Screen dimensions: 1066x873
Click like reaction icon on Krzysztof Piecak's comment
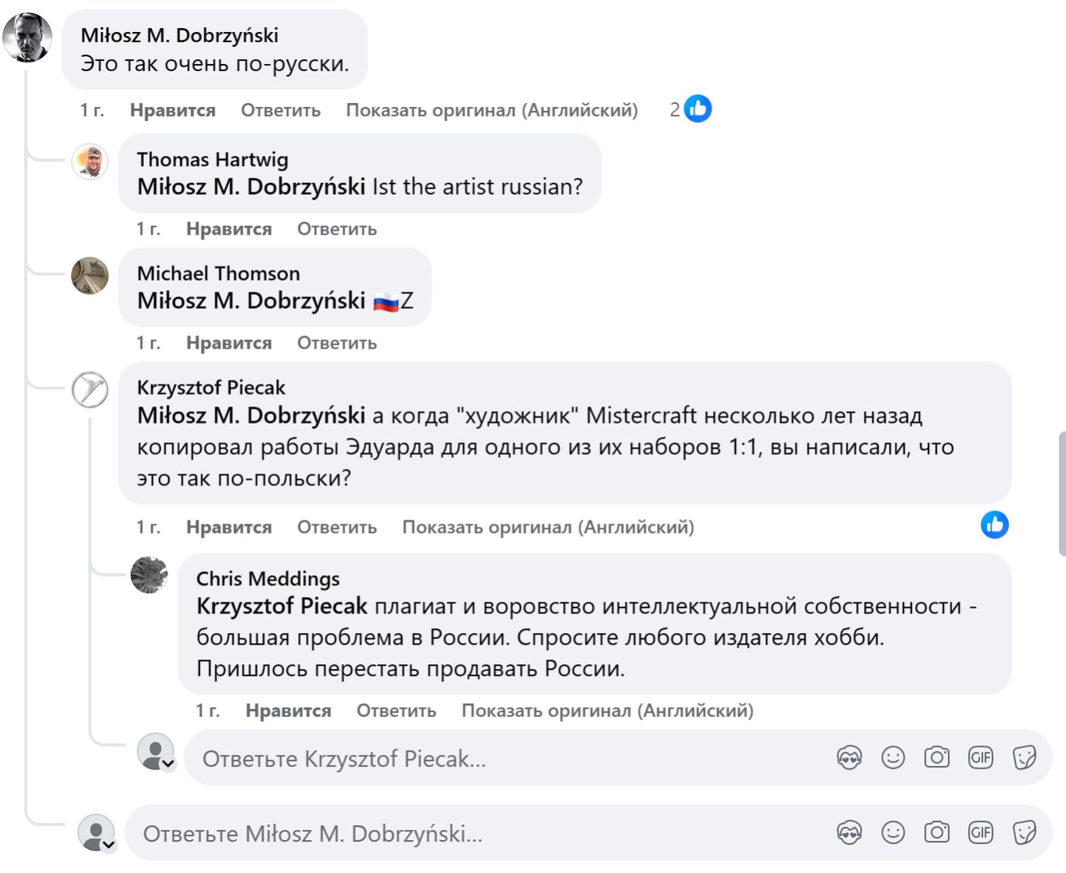(x=994, y=525)
